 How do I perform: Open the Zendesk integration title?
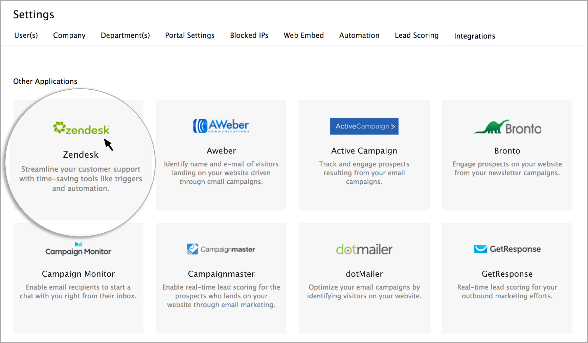click(81, 155)
